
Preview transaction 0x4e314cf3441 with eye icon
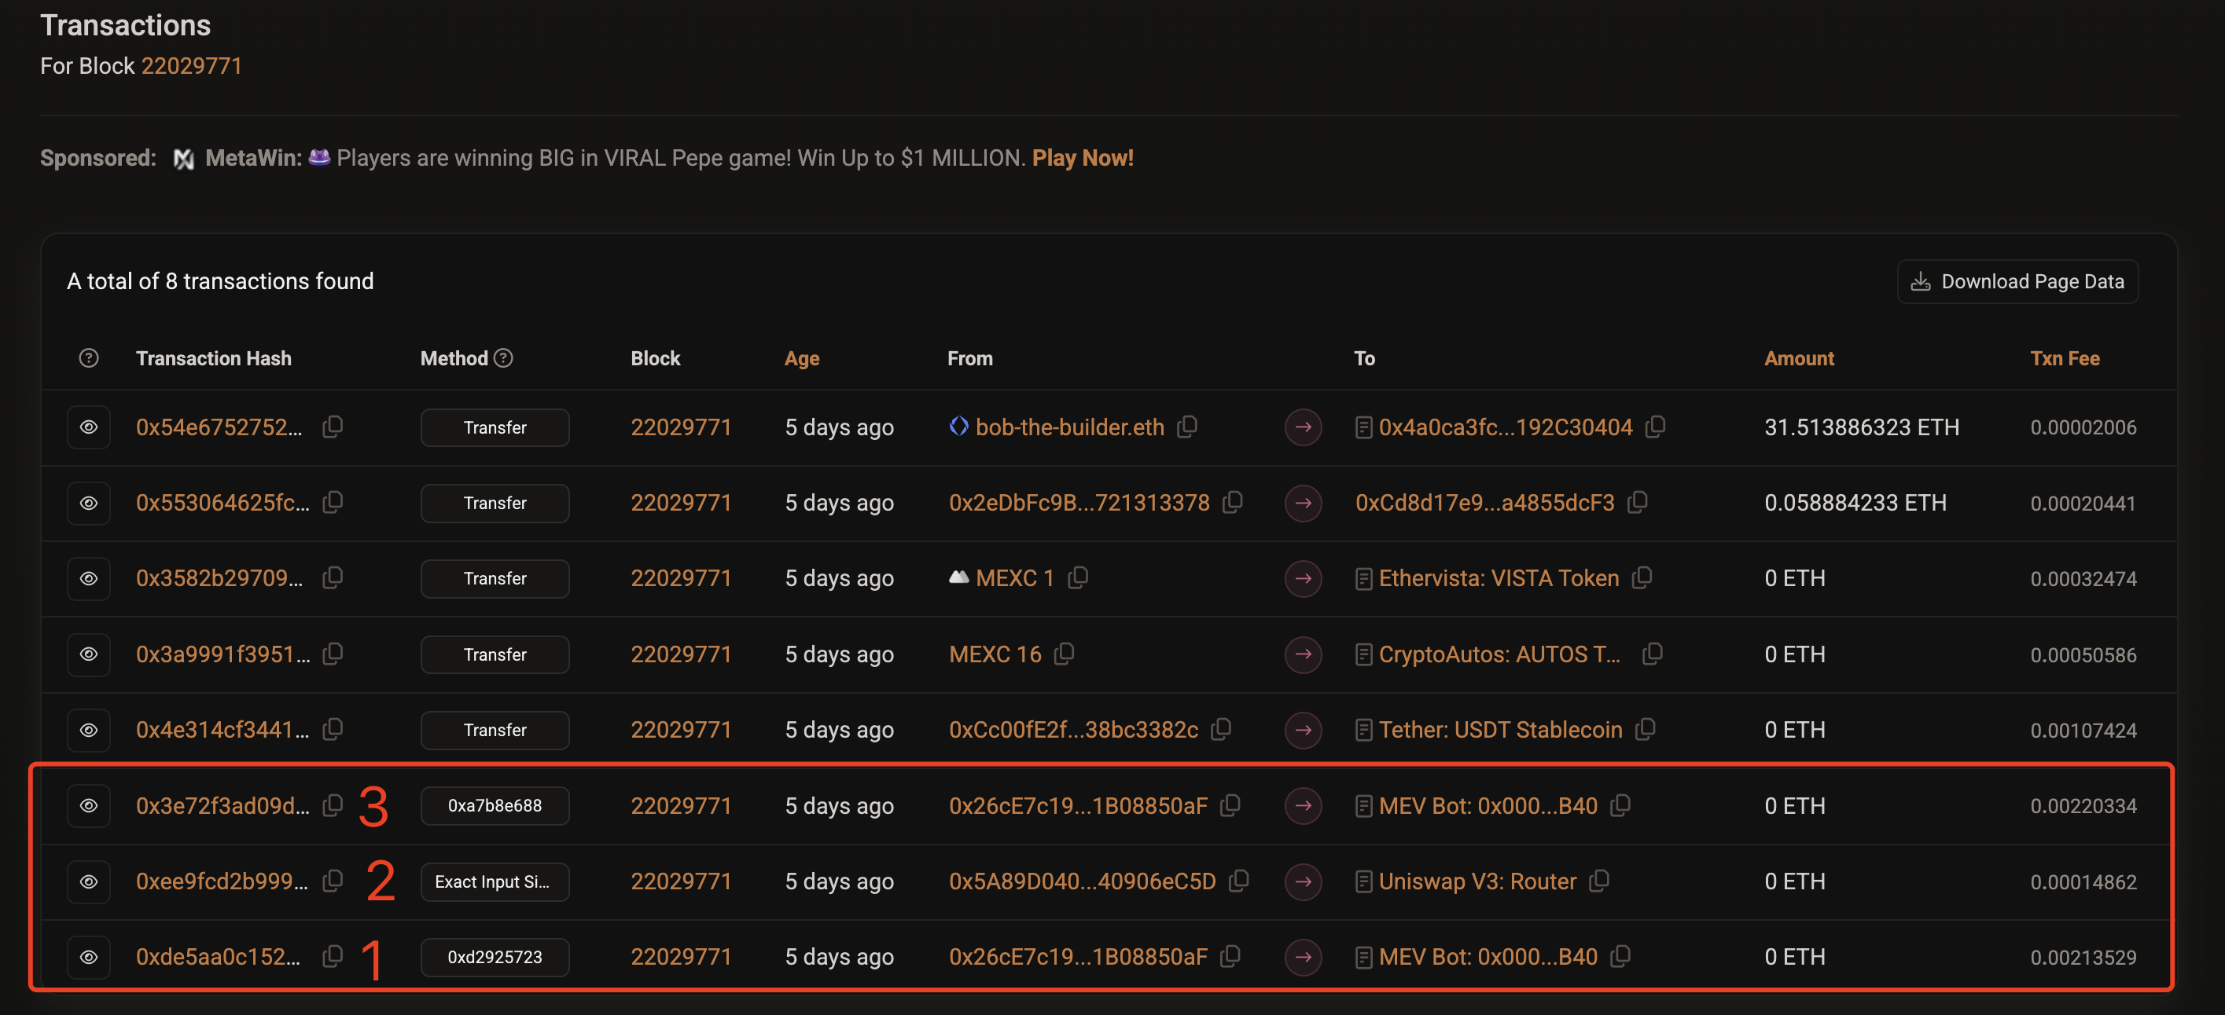coord(88,730)
